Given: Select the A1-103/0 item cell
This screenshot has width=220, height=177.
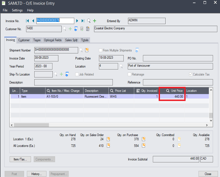Looking at the screenshot, I should coord(64,97).
